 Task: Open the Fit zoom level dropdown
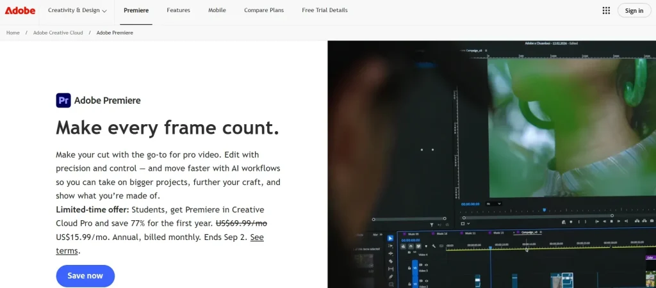tap(494, 204)
